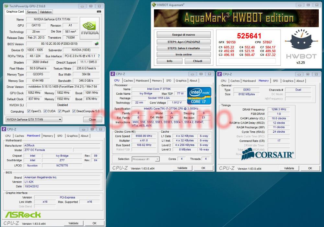Click CPU-Z icon in Mainboard window title

pyautogui.click(x=4, y=129)
